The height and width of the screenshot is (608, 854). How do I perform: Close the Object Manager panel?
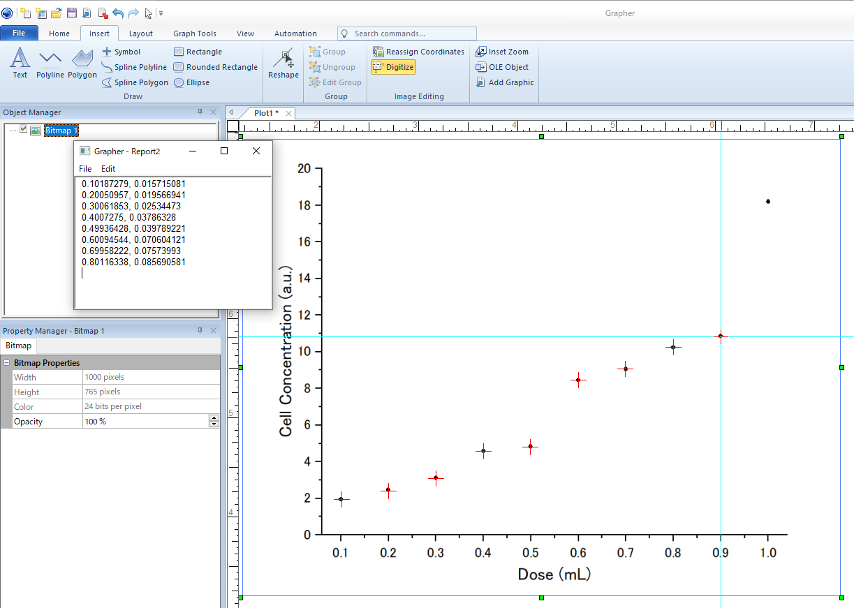coord(214,112)
